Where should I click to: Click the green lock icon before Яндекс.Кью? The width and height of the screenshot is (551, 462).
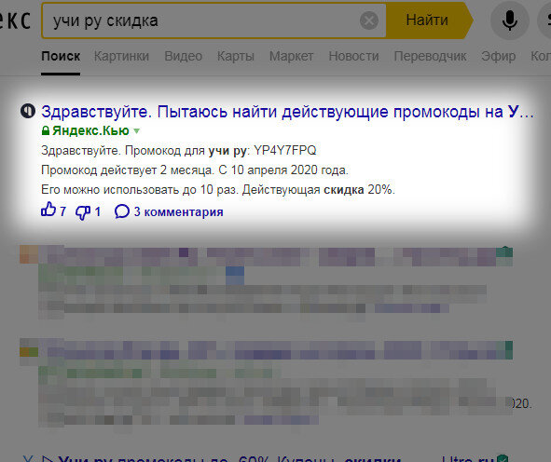coord(46,131)
